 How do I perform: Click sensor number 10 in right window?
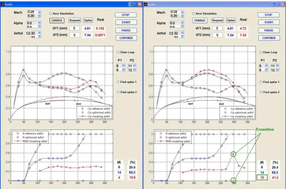coord(262,177)
